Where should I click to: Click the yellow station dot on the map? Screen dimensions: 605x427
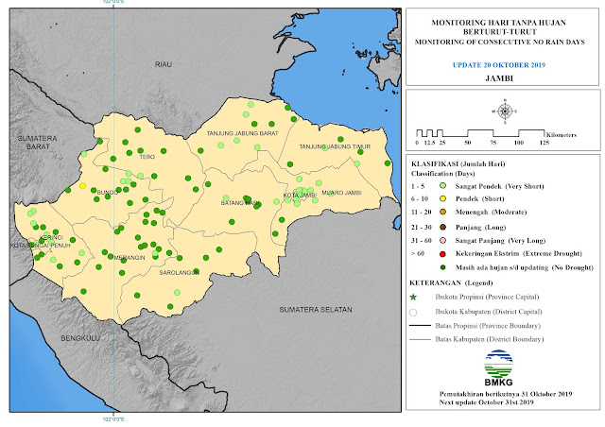[82, 186]
